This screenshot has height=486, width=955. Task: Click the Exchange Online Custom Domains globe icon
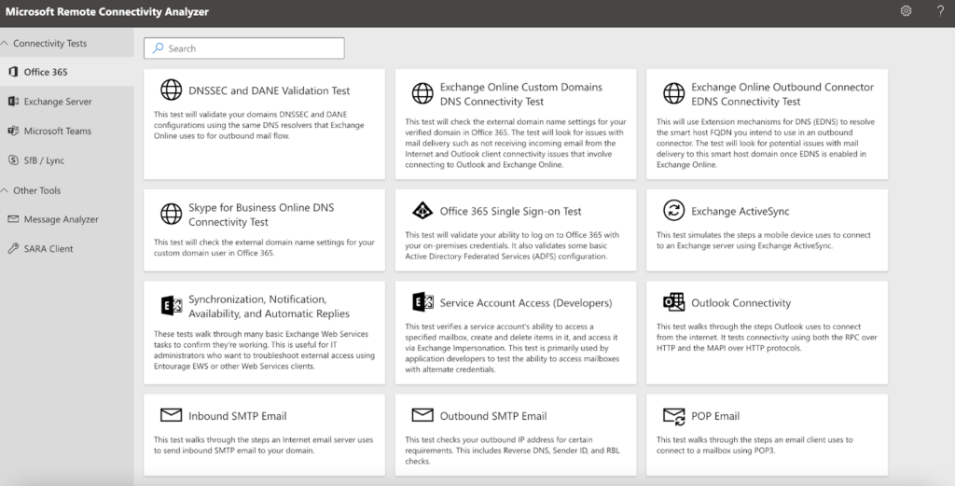(x=422, y=93)
